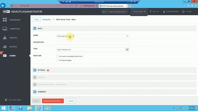The width and height of the screenshot is (198, 111).
Task: Click into the Name input field
Action: pyautogui.click(x=93, y=36)
